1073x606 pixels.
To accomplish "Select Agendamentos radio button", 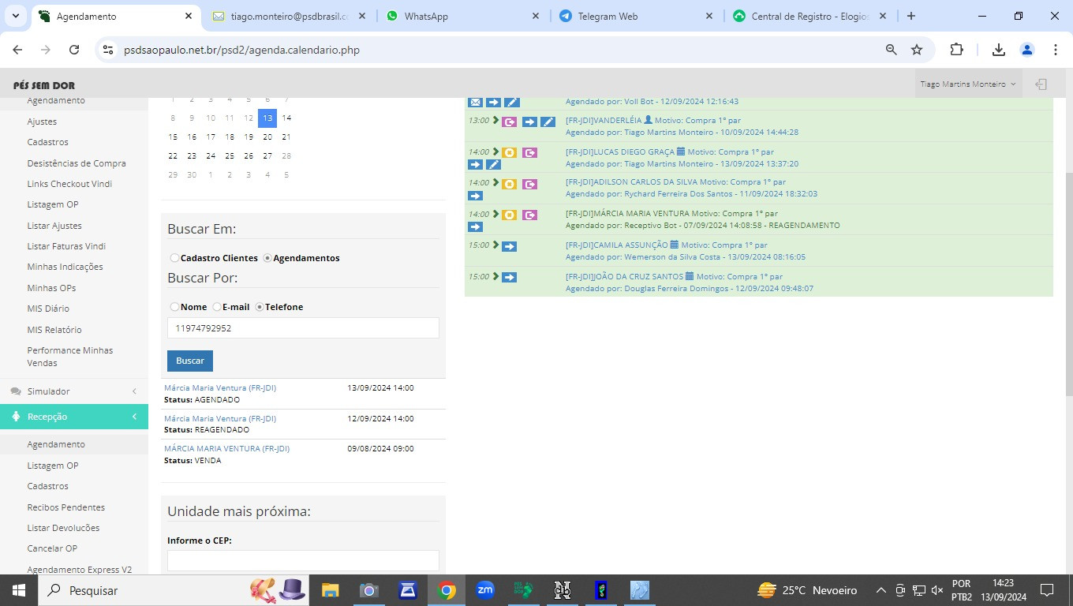I will pyautogui.click(x=267, y=258).
